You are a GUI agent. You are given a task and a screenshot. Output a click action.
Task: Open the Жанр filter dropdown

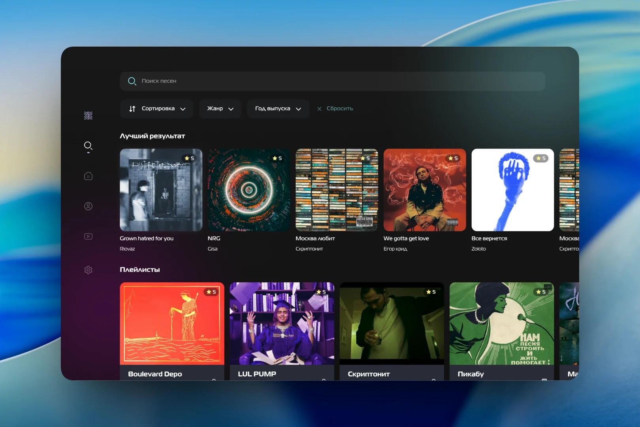(x=220, y=109)
